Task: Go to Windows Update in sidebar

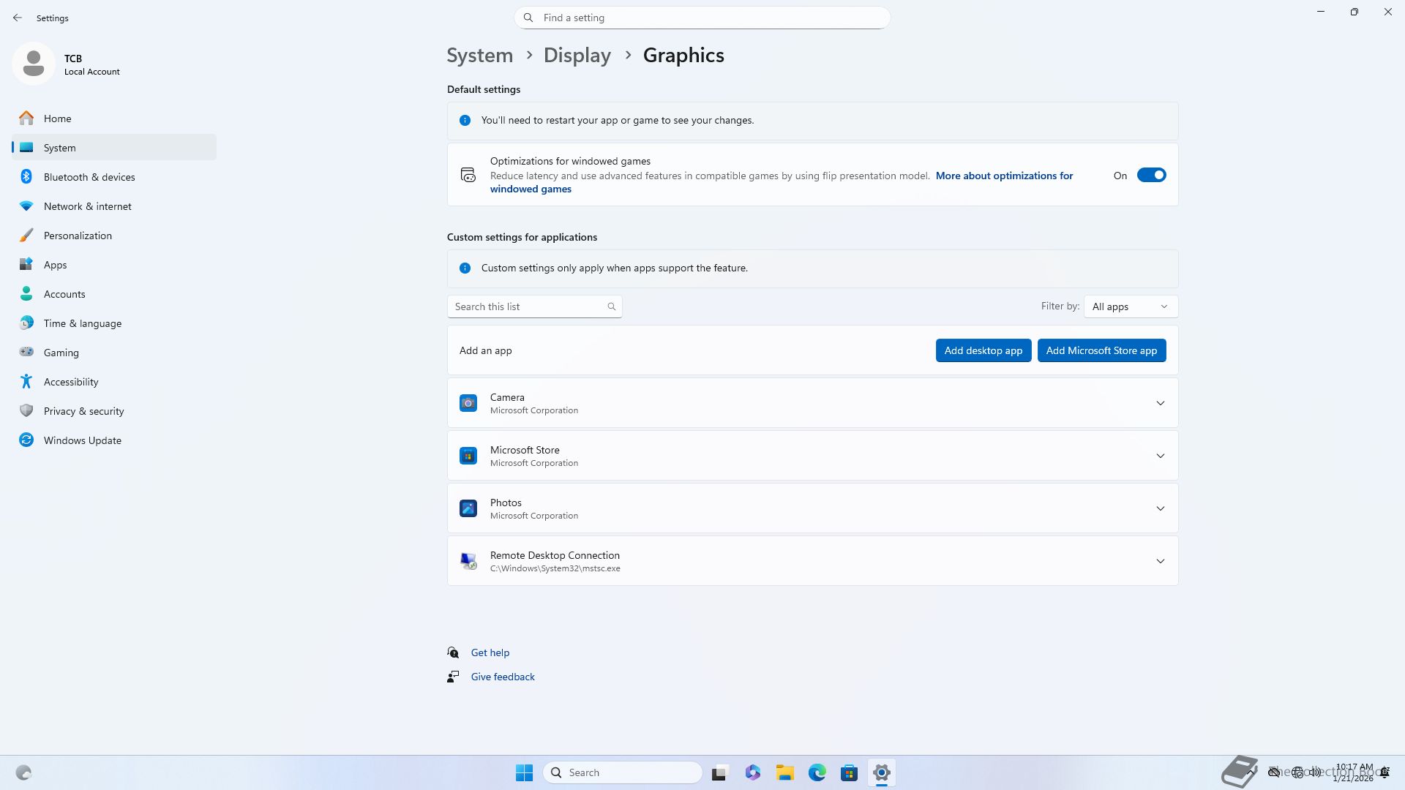Action: coord(83,440)
